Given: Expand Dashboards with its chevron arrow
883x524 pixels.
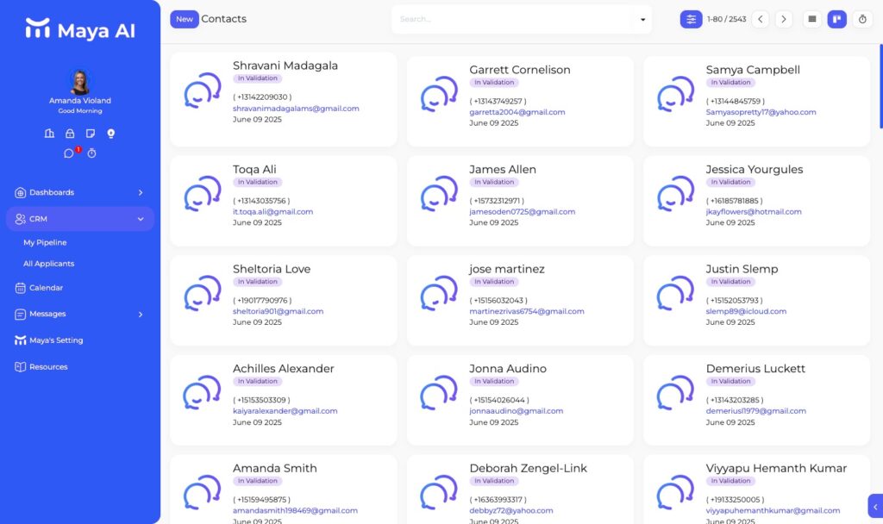Looking at the screenshot, I should click(141, 192).
